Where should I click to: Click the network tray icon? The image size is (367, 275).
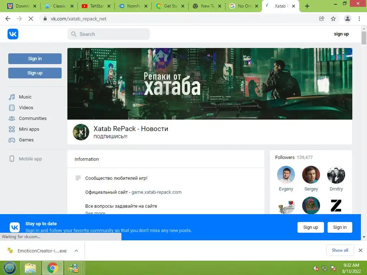point(325,268)
